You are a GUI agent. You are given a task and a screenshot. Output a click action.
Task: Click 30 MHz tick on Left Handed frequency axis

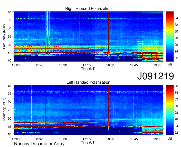[9, 102]
